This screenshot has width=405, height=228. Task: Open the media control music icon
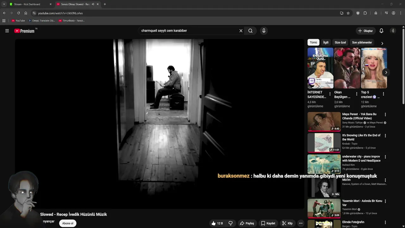[386, 13]
